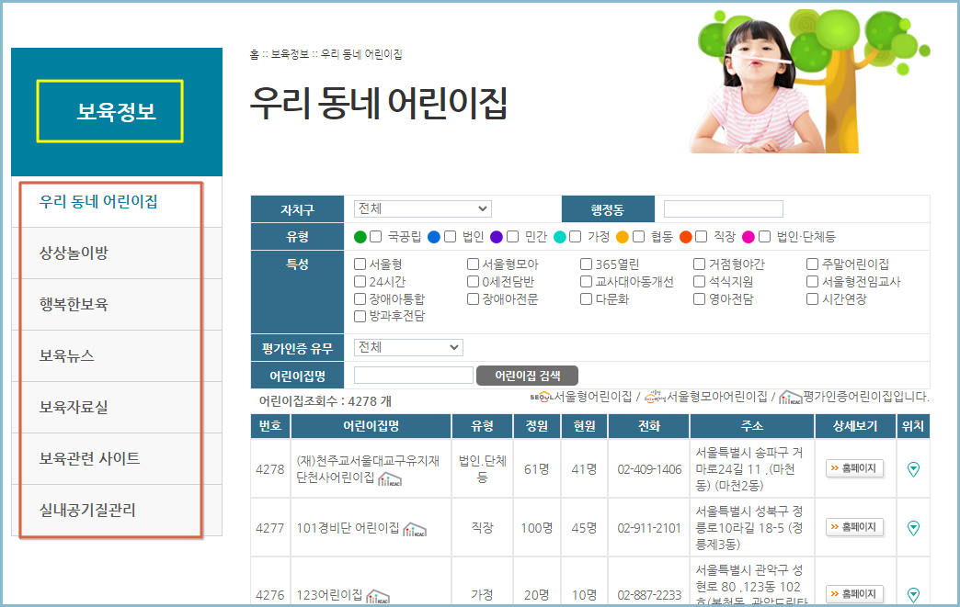Click the location pin for 천사어린이집 row
This screenshot has width=960, height=607.
point(913,469)
